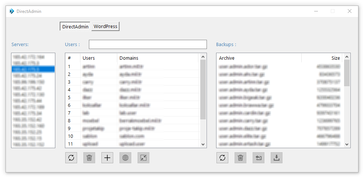Sort by the Archive column header
This screenshot has height=178, width=364.
(x=259, y=58)
